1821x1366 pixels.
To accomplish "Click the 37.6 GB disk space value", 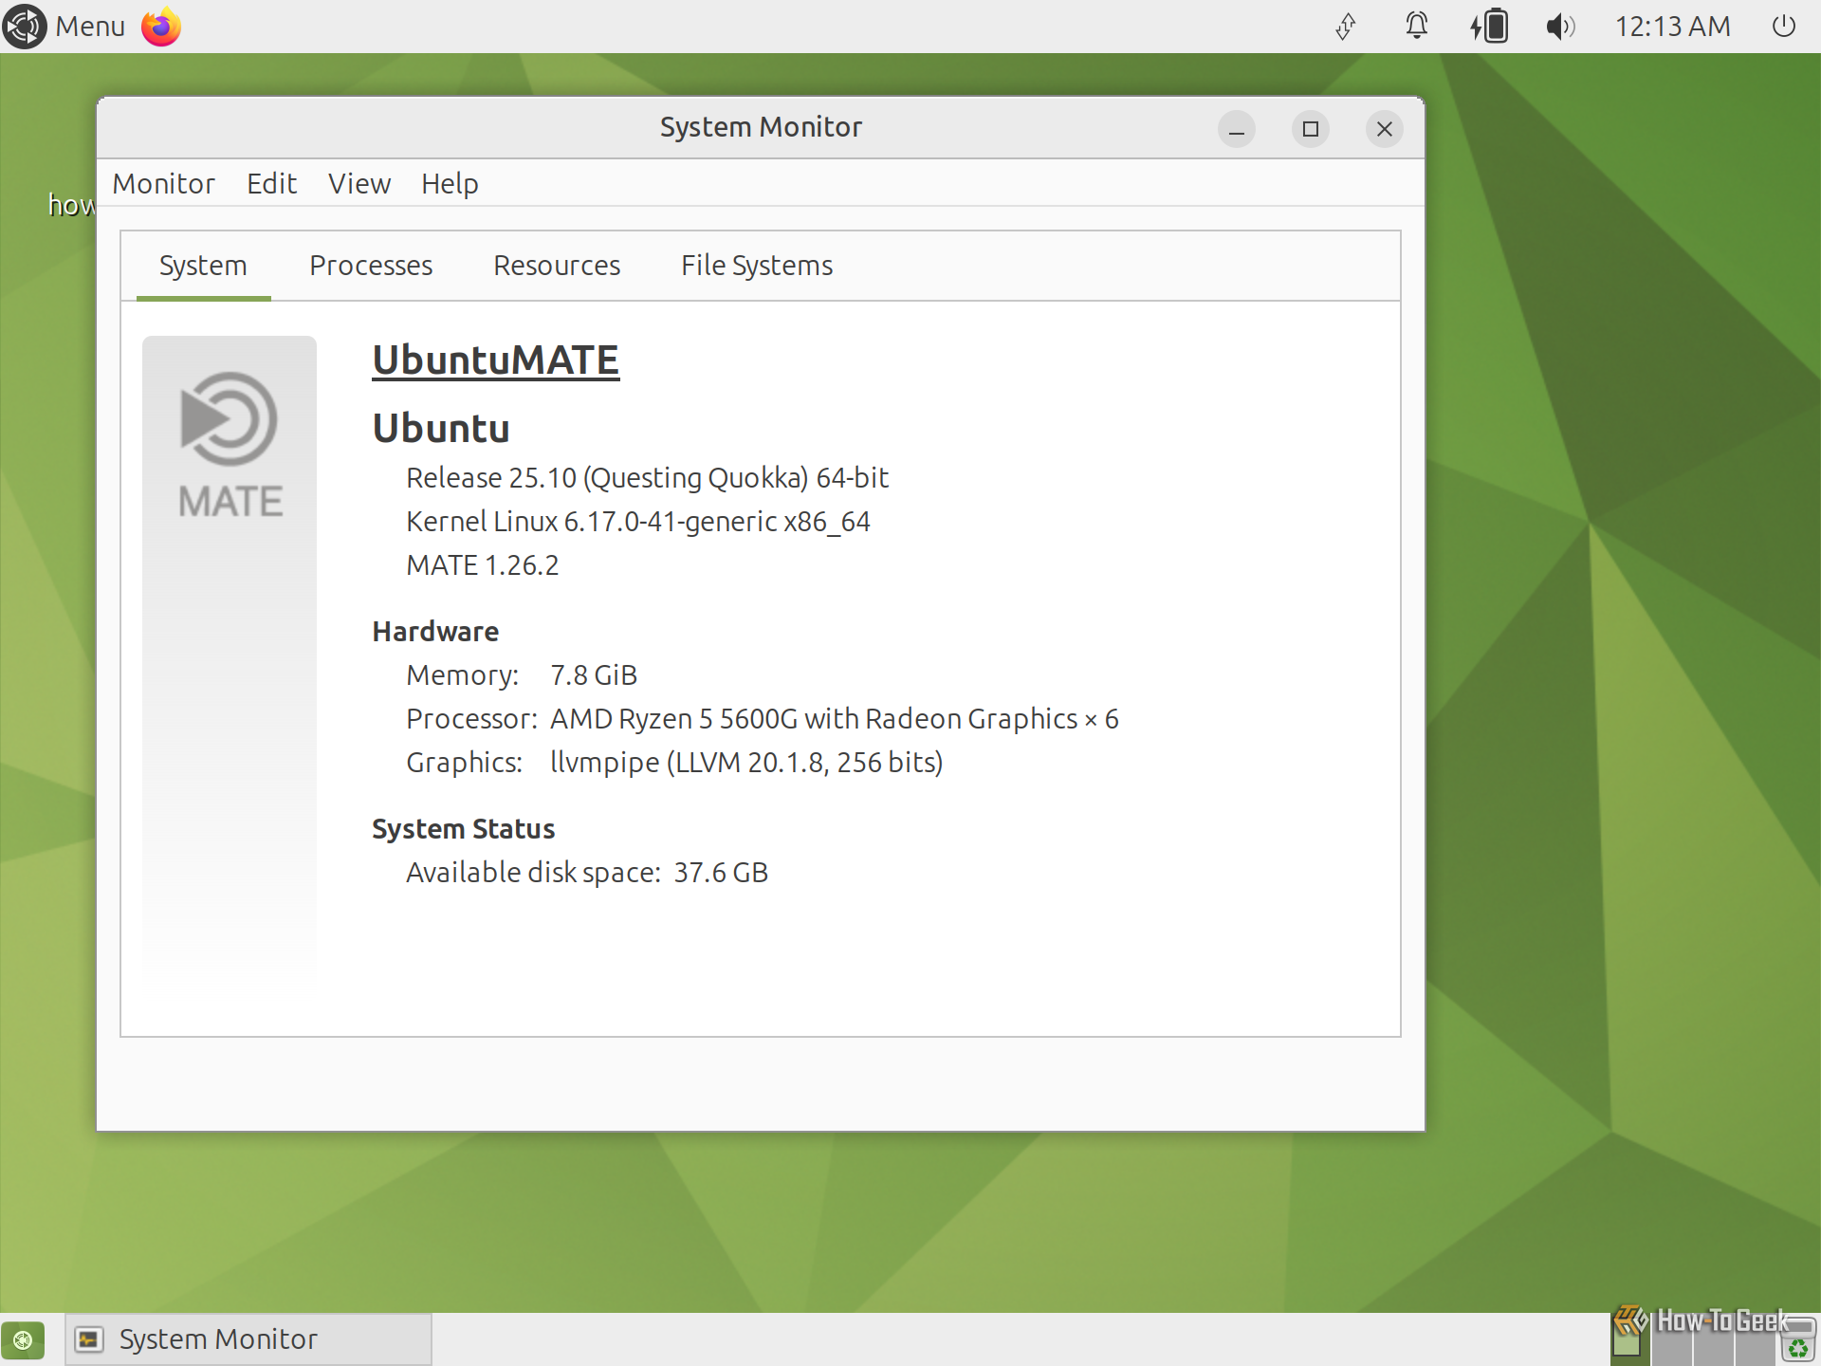I will coord(721,873).
